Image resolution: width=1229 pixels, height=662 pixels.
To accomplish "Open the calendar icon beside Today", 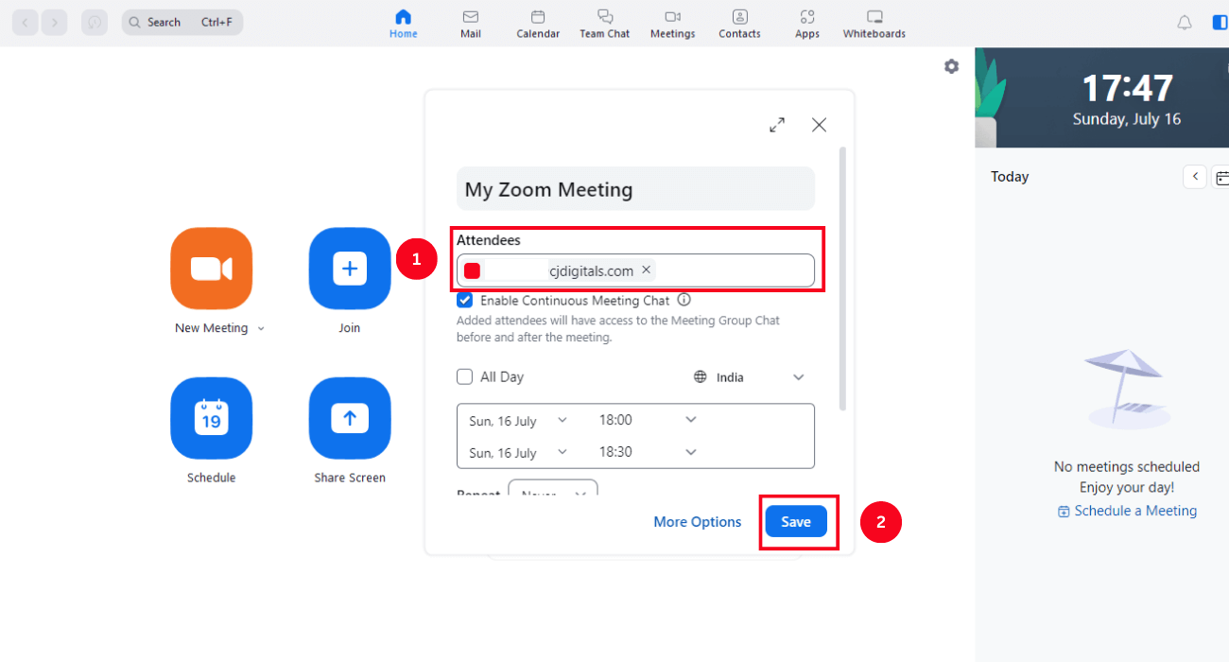I will [1221, 177].
